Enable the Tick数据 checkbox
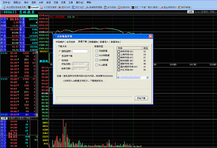This screenshot has width=217, height=148. tap(97, 65)
